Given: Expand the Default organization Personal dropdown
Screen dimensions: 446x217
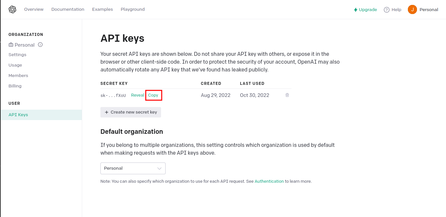Looking at the screenshot, I should (x=133, y=168).
